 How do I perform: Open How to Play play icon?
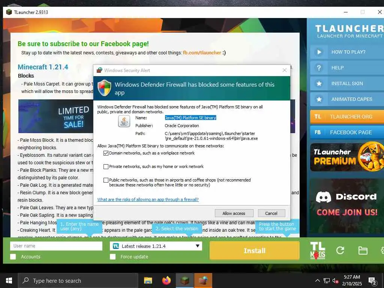(x=319, y=52)
